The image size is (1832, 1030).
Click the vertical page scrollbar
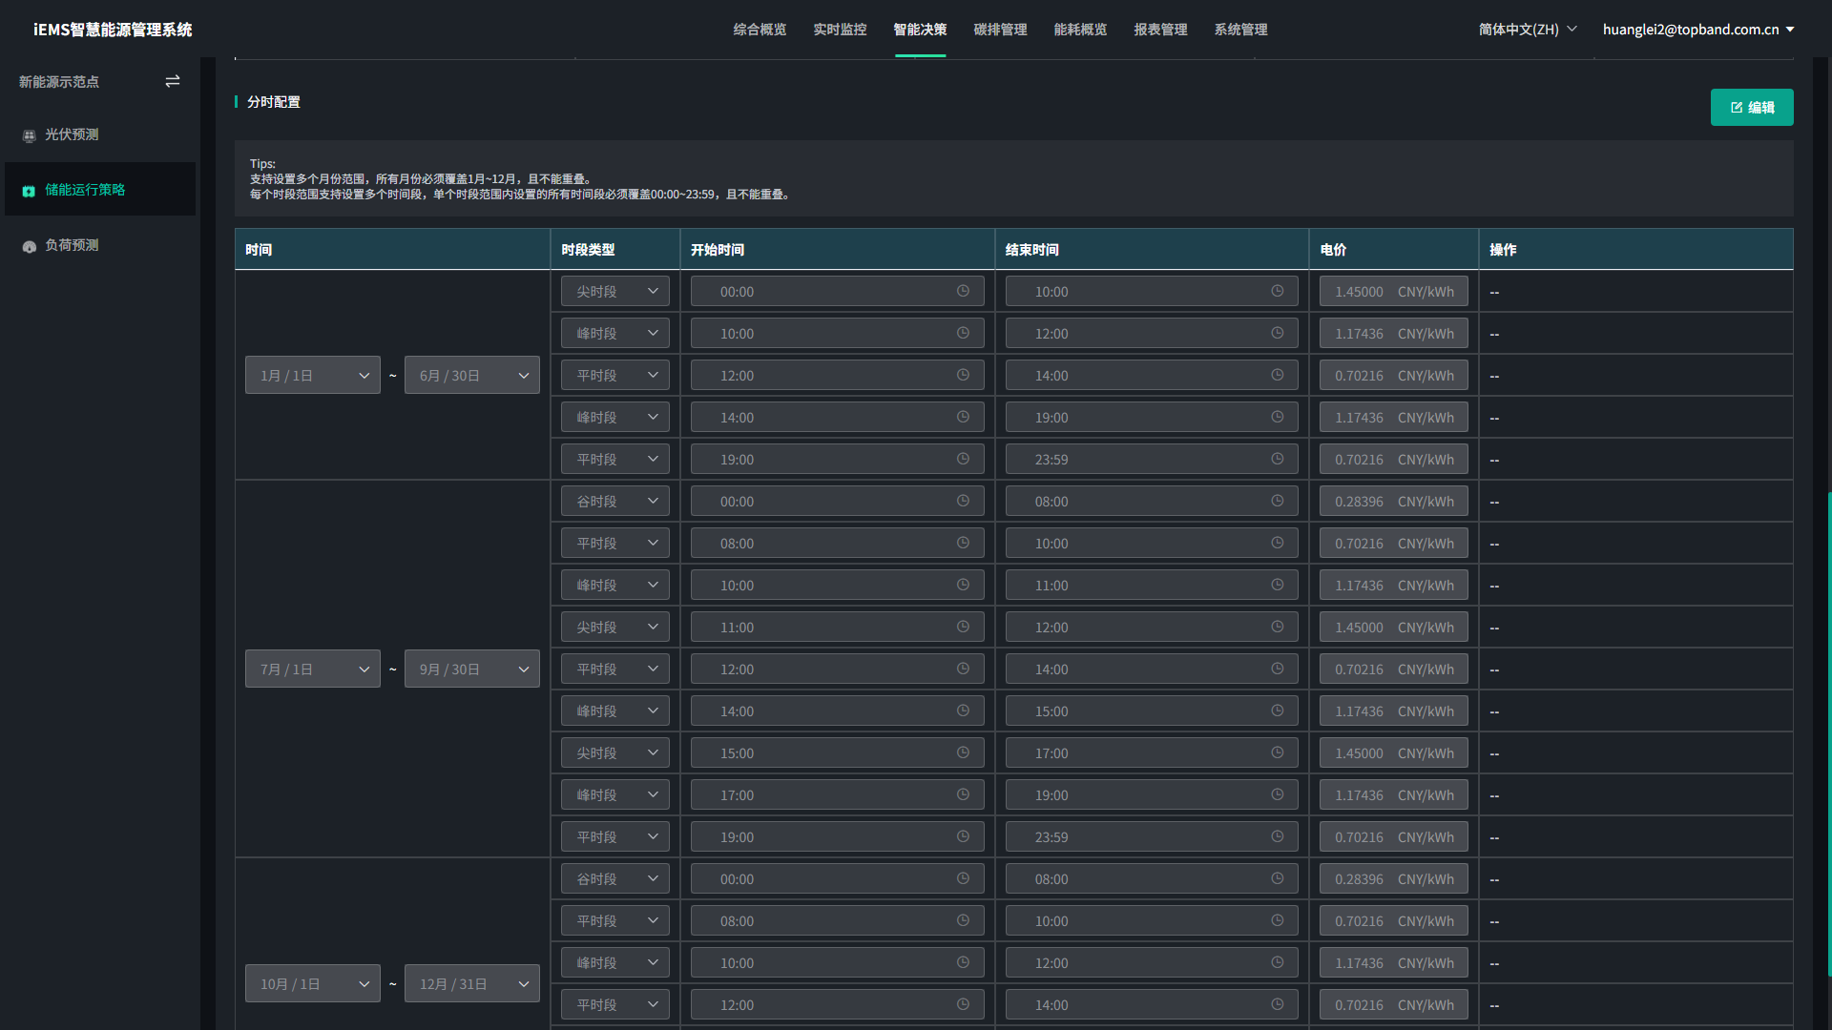click(1828, 733)
